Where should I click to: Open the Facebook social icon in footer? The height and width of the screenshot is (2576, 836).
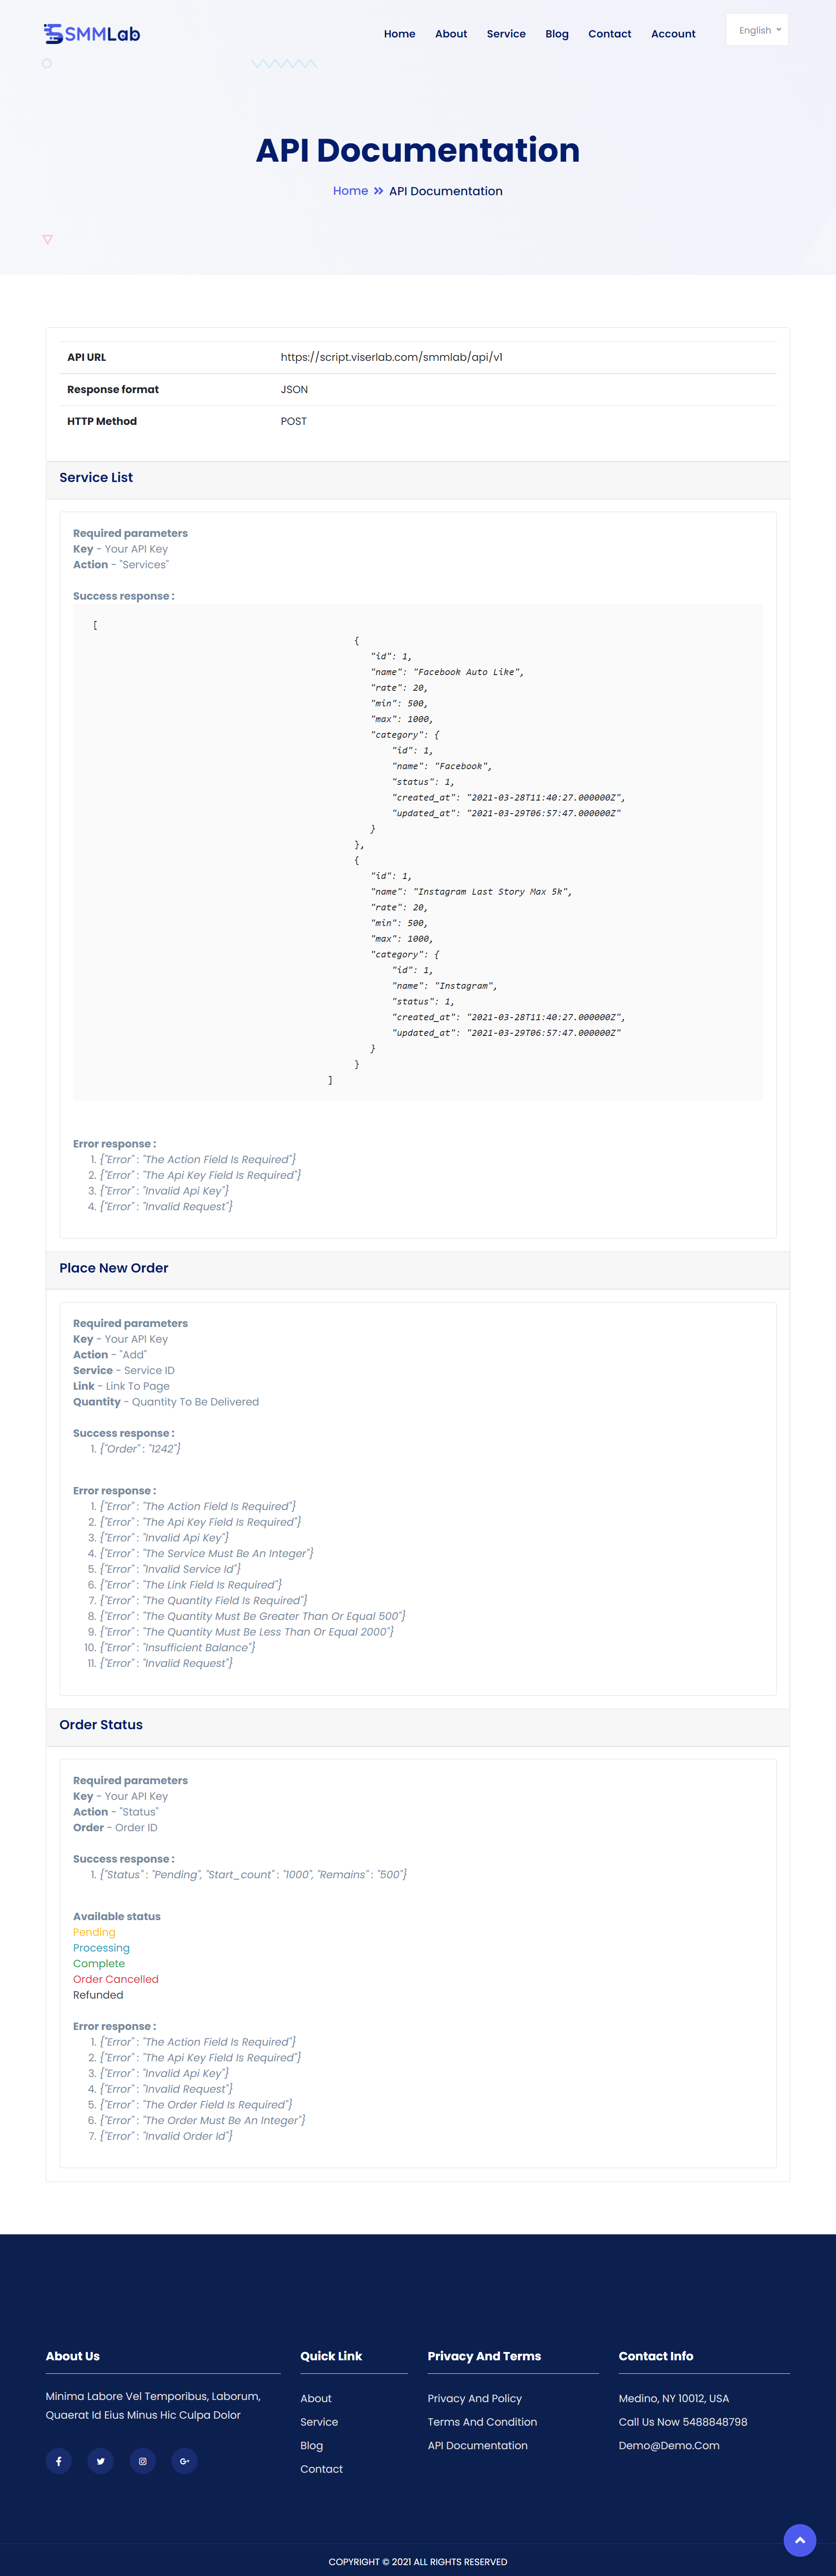(x=59, y=2461)
